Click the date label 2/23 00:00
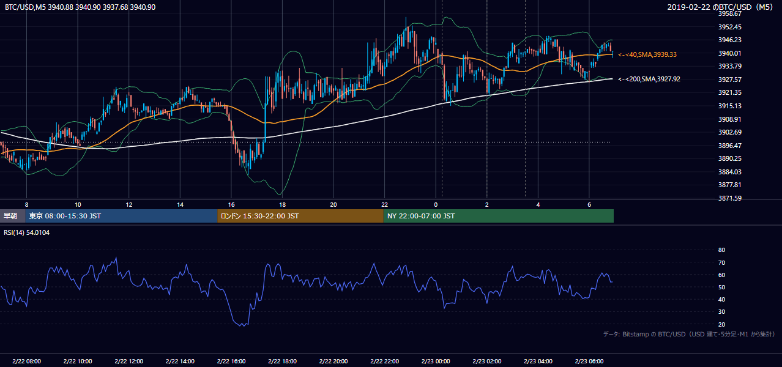This screenshot has width=782, height=367. [x=436, y=361]
